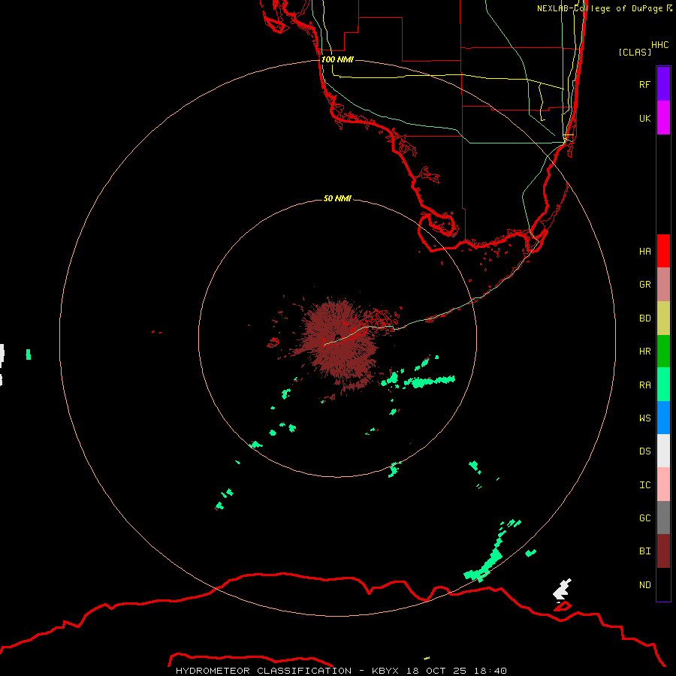
Task: Click the '50 NMI' range ring label
Action: (337, 198)
